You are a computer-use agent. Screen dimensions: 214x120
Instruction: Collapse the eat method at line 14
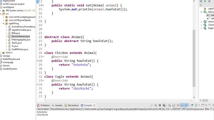click(43, 5)
